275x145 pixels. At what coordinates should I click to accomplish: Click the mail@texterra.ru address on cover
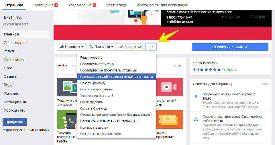click(x=180, y=22)
